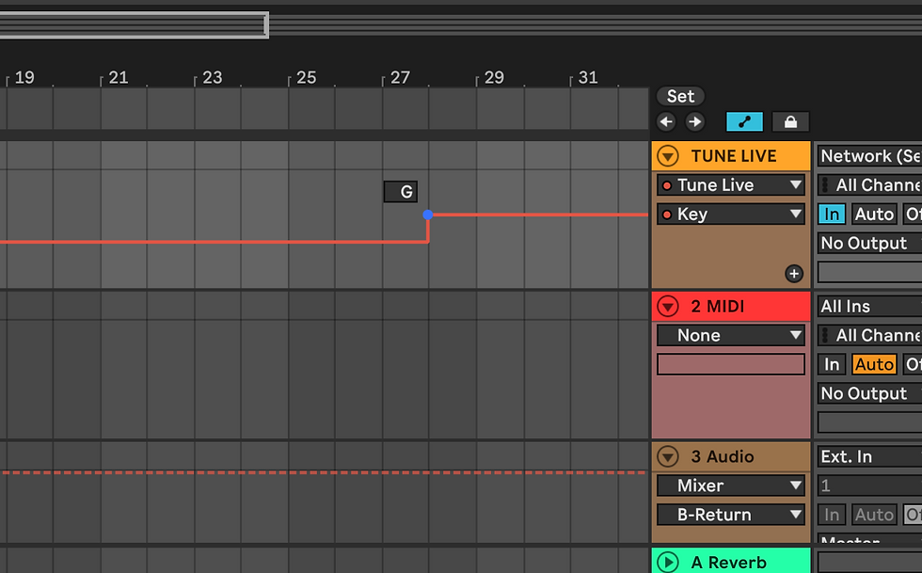Select the TUNE LIVE track title
922x573 pixels.
point(733,156)
